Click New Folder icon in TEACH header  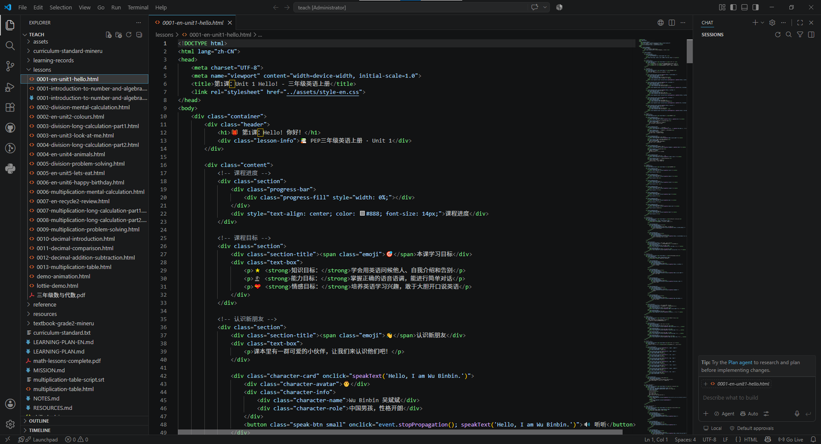pyautogui.click(x=119, y=35)
